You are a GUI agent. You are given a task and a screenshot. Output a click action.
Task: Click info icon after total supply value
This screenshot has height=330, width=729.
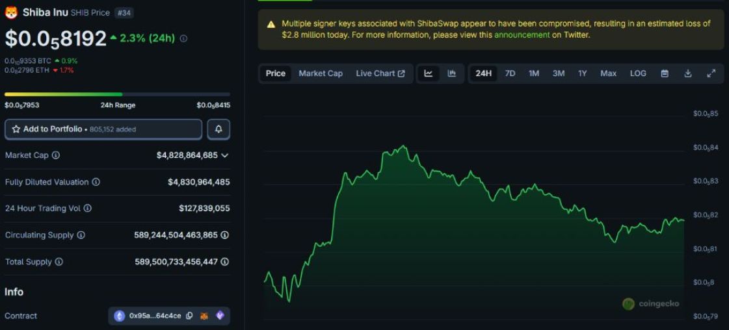click(x=225, y=262)
